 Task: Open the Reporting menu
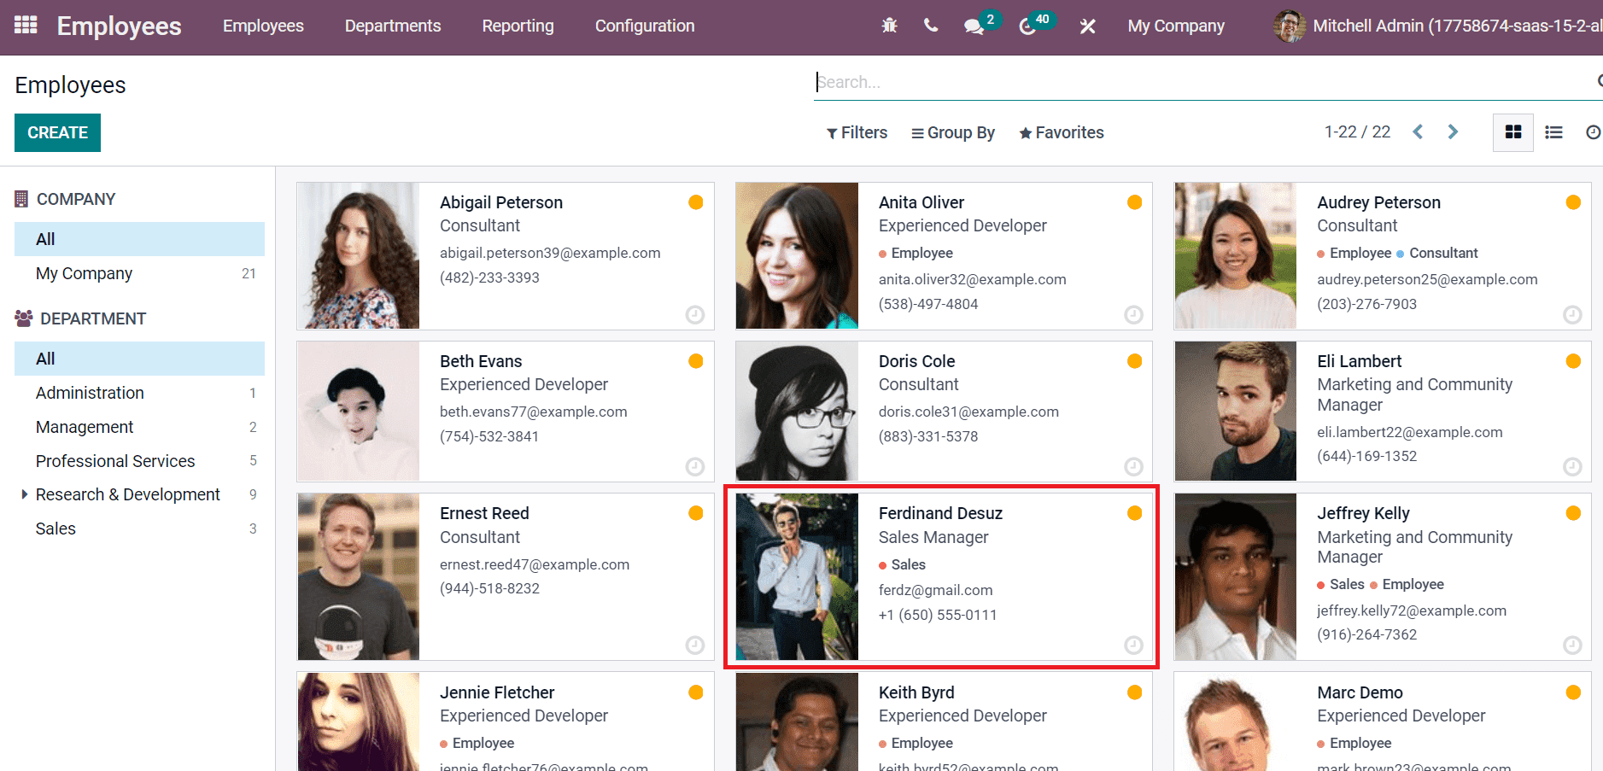click(518, 26)
